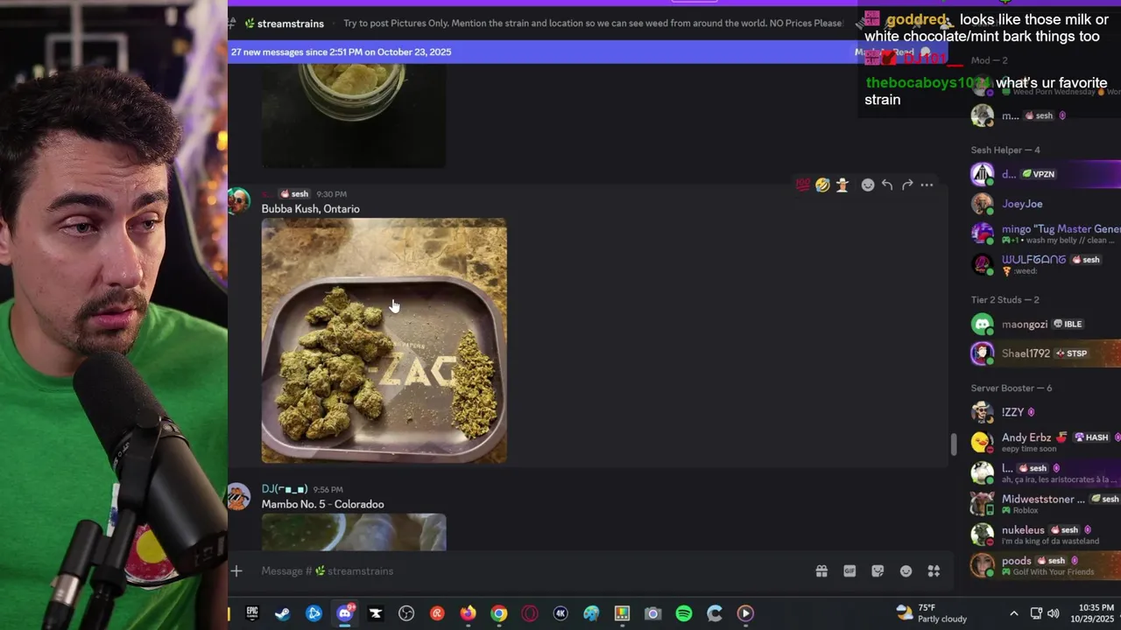Focus the Message #streamstrains input field
The image size is (1121, 630).
coord(525,570)
